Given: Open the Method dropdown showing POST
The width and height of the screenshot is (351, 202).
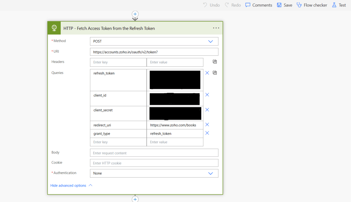Looking at the screenshot, I should (154, 41).
